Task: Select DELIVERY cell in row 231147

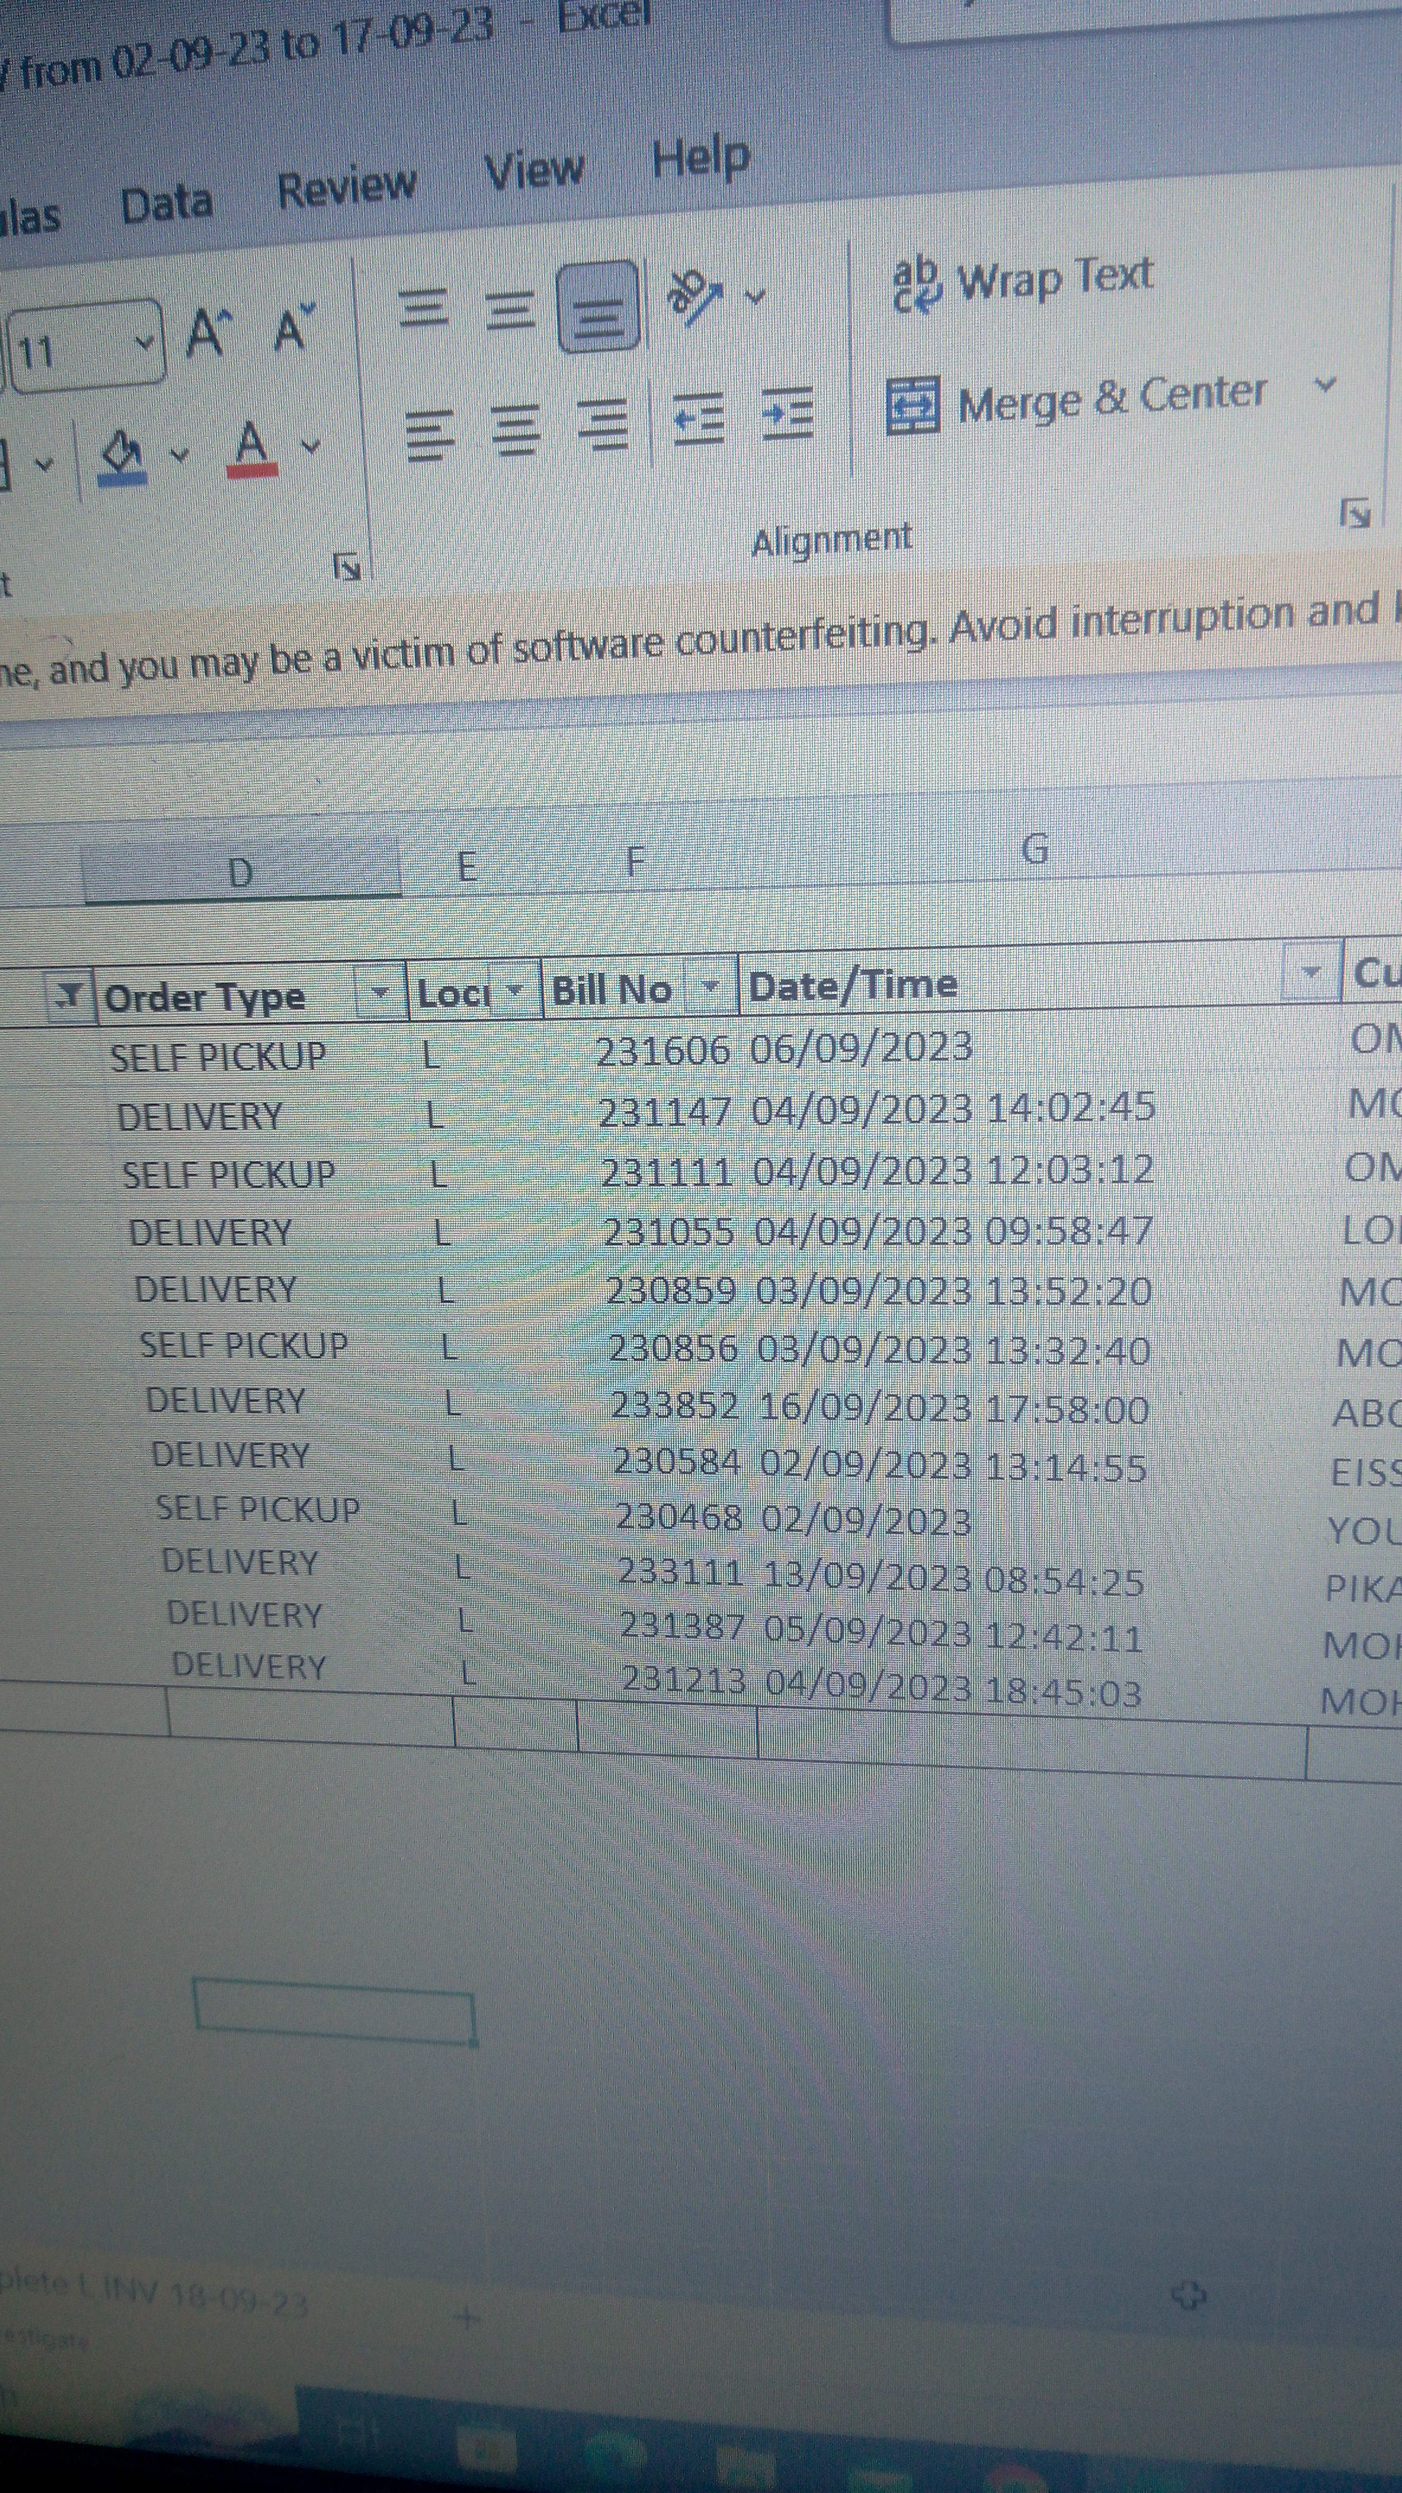Action: (x=199, y=1117)
